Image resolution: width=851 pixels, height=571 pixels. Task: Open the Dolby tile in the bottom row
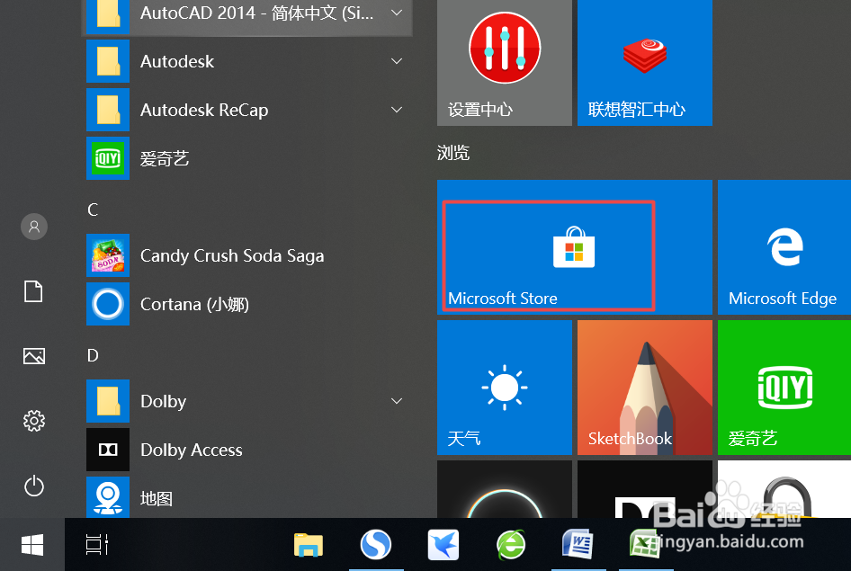pyautogui.click(x=645, y=489)
